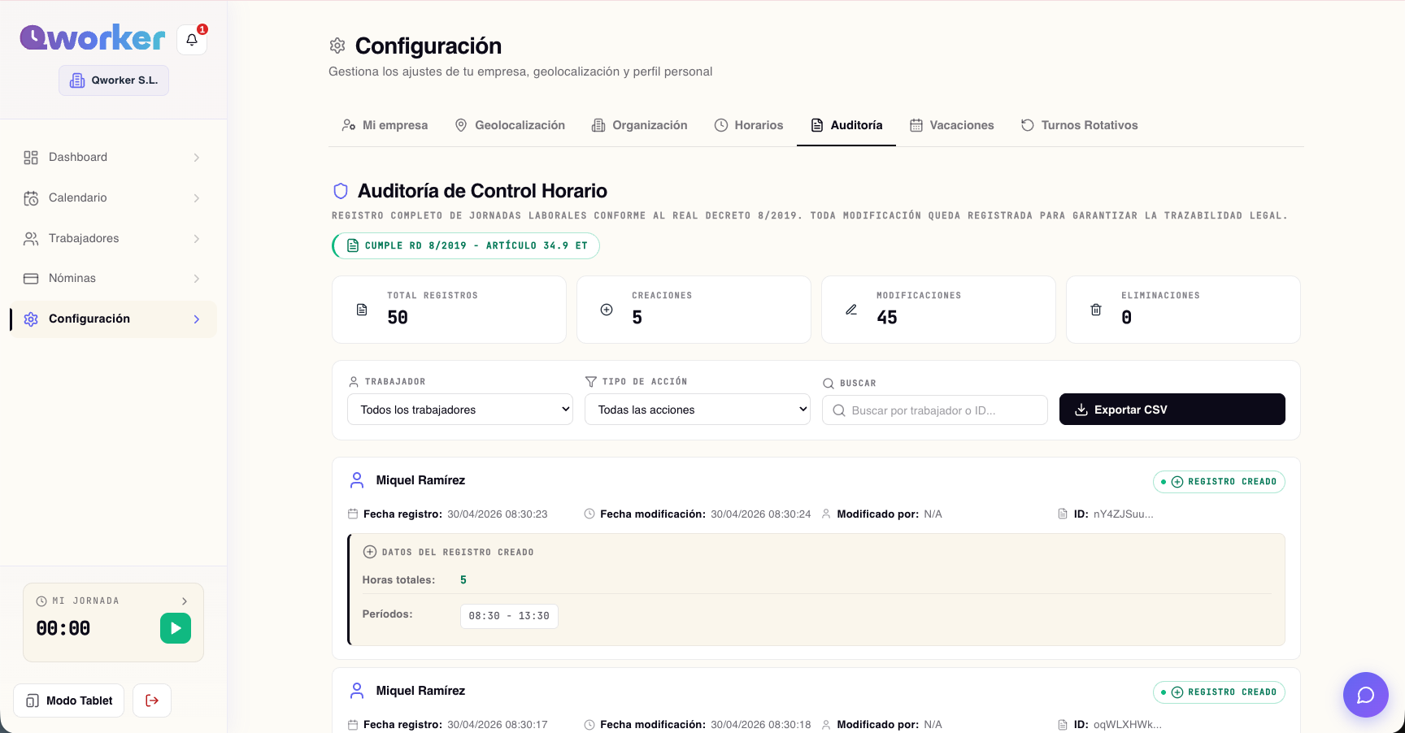Click the 08:30 - 13:30 period chip
This screenshot has height=733, width=1405.
point(509,616)
